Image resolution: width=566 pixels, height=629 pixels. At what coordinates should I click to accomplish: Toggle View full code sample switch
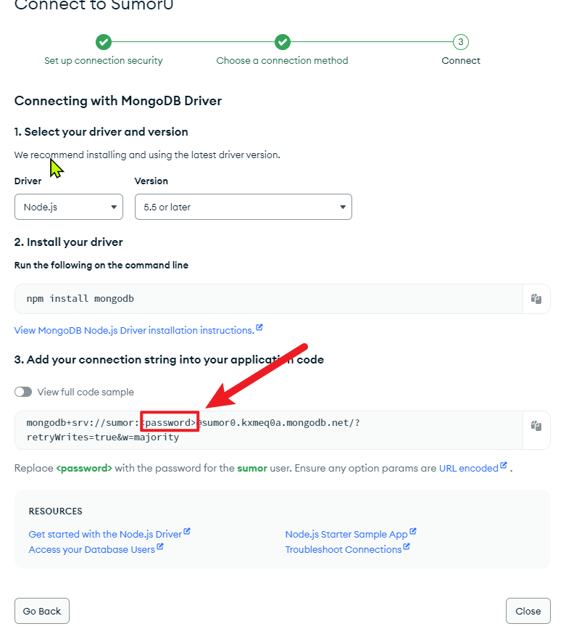(x=23, y=392)
